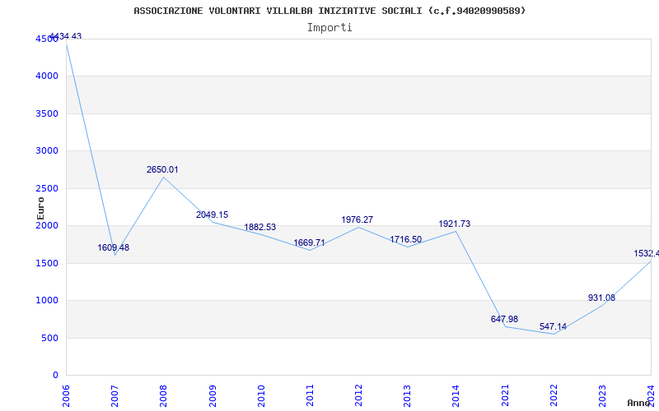Select the data label 547.14

(553, 326)
